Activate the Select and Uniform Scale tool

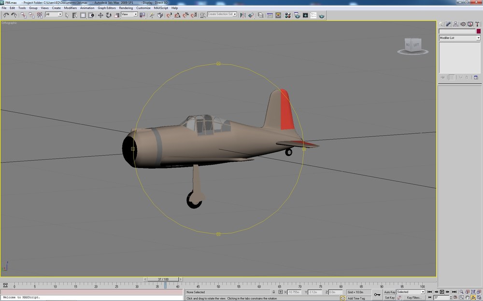(117, 15)
